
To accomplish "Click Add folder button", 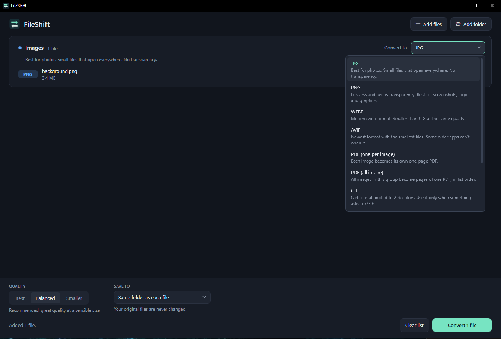I will [471, 24].
